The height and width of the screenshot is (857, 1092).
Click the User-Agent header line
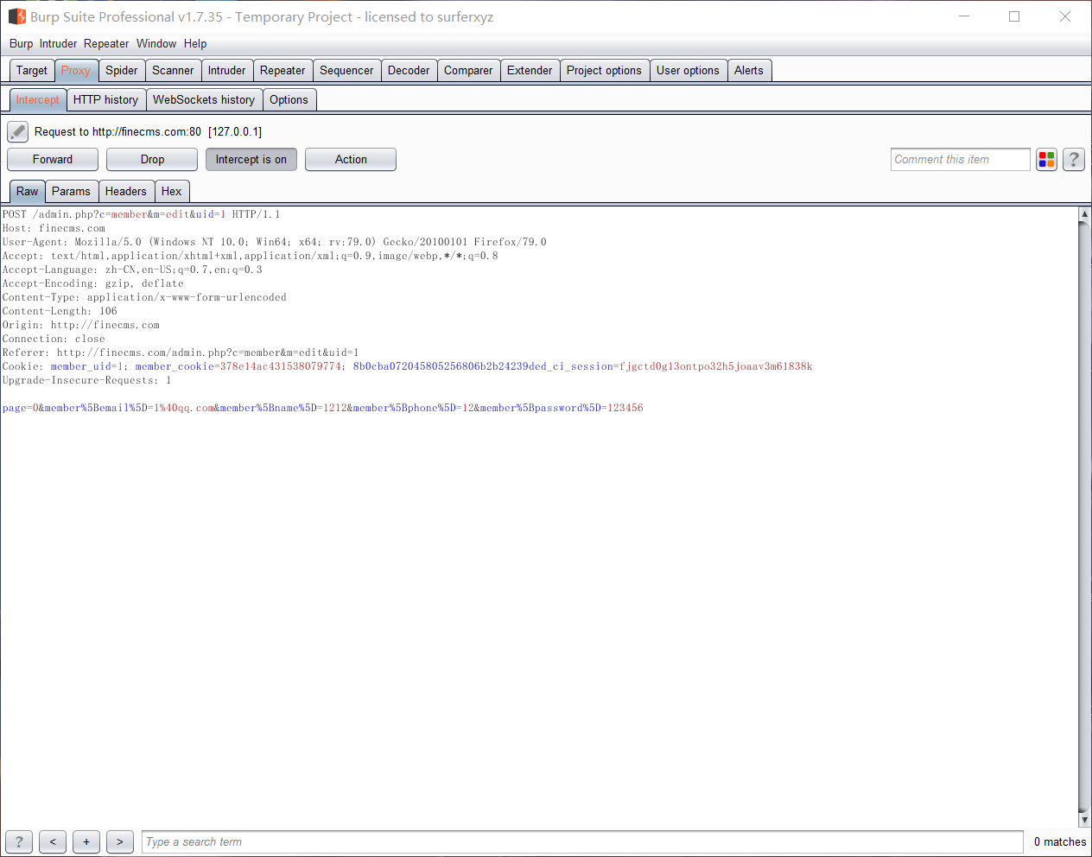pyautogui.click(x=274, y=242)
